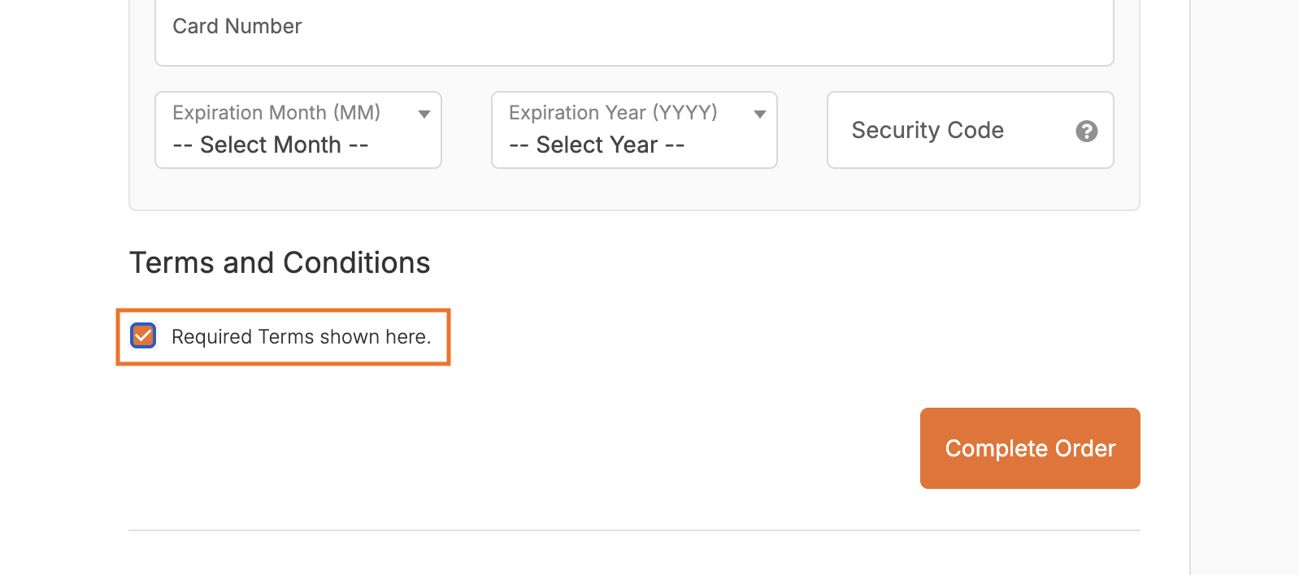Toggle terms via 'Required Terms shown here.' label
Image resolution: width=1299 pixels, height=575 pixels.
(x=301, y=337)
